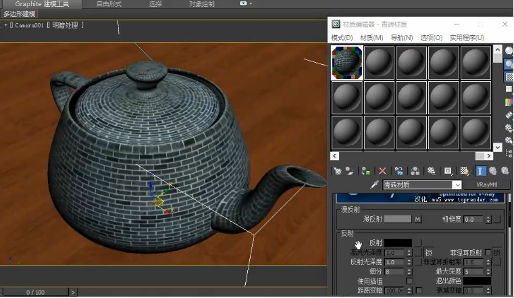Viewport: 514px width, 298px height.
Task: Switch to the 自由形式 ribbon tab
Action: tap(109, 4)
